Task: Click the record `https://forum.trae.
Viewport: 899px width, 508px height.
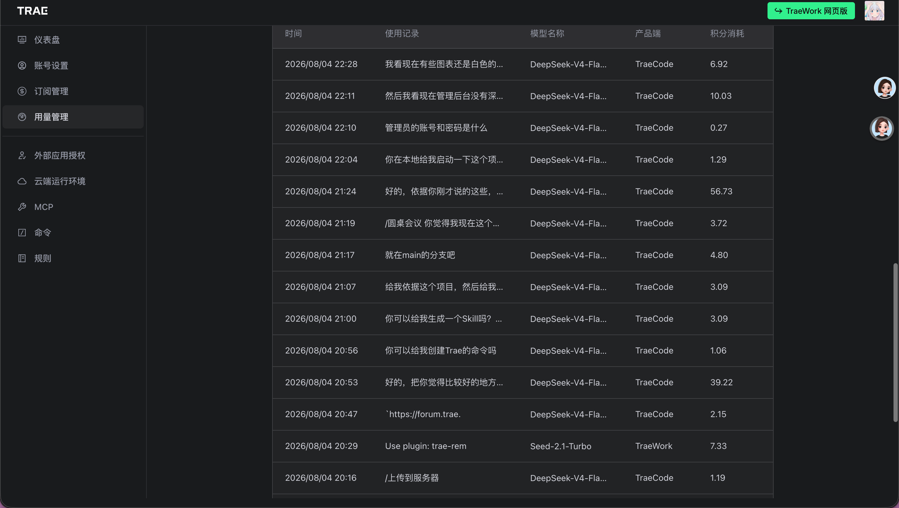Action: pos(423,414)
